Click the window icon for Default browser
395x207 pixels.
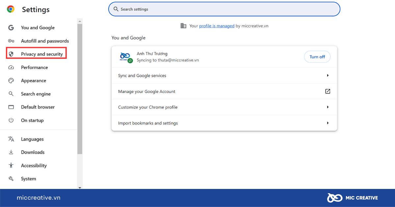pyautogui.click(x=11, y=107)
